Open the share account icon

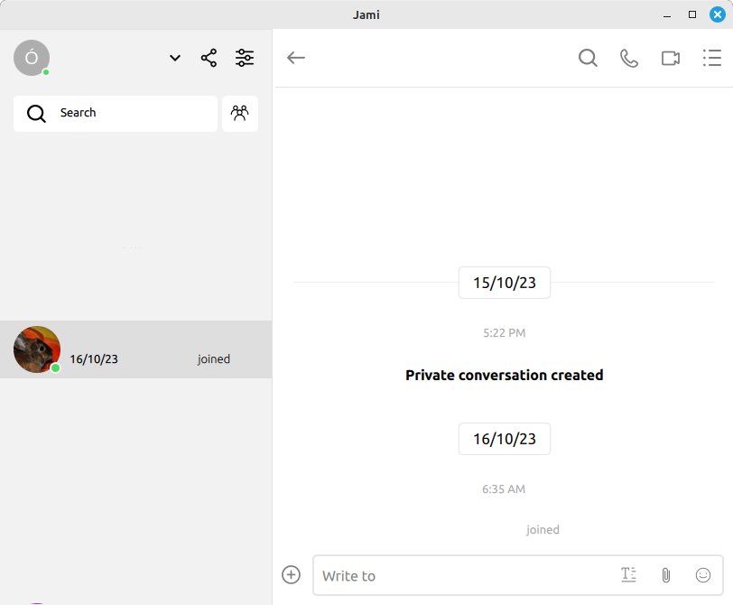[209, 58]
